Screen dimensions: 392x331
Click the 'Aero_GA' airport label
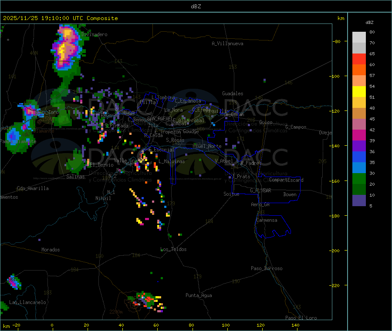coord(260,204)
